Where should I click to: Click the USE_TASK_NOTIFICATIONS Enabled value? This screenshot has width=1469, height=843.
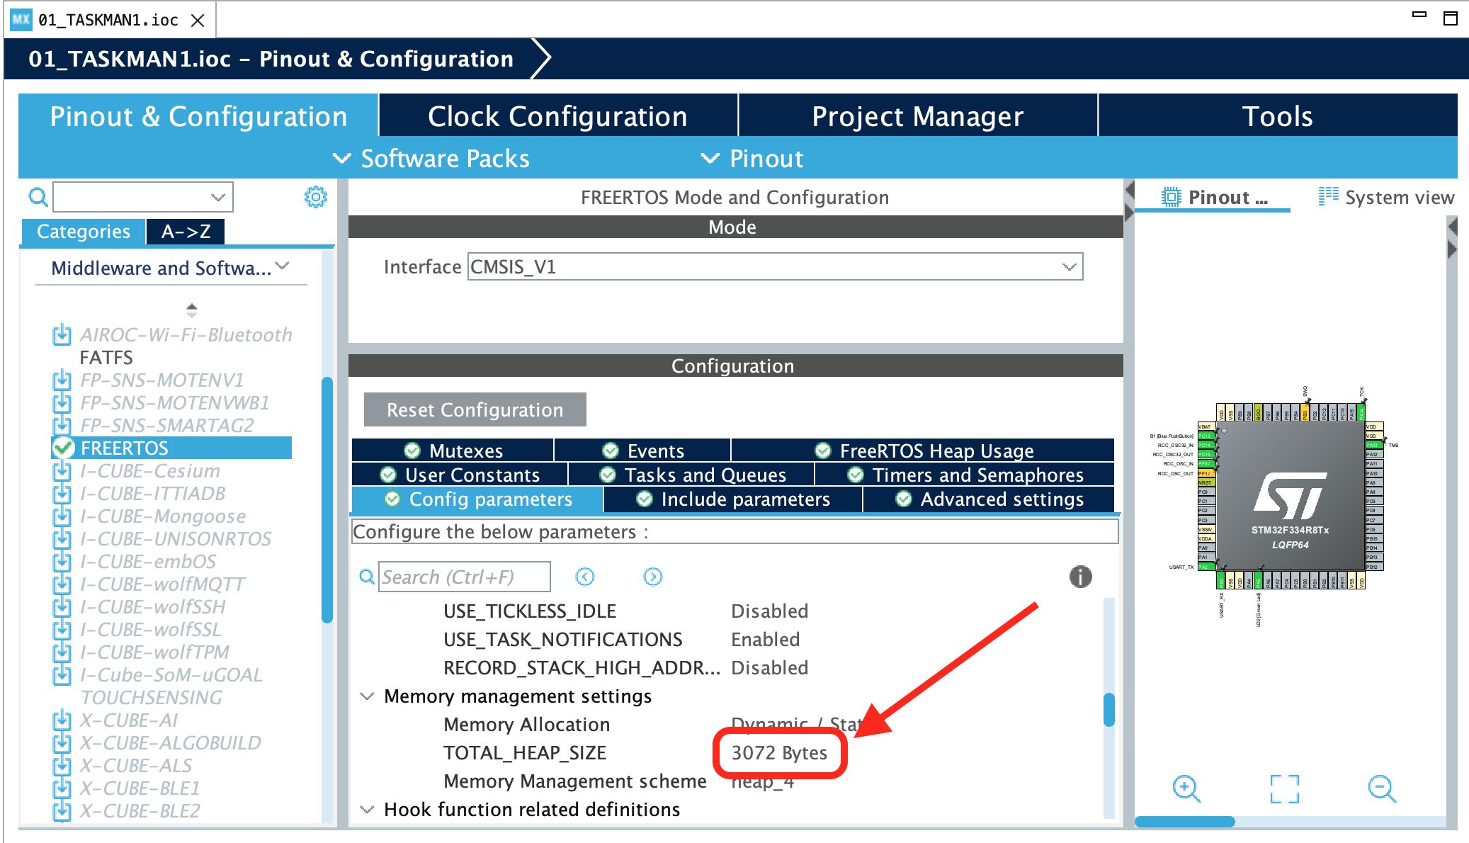click(765, 639)
